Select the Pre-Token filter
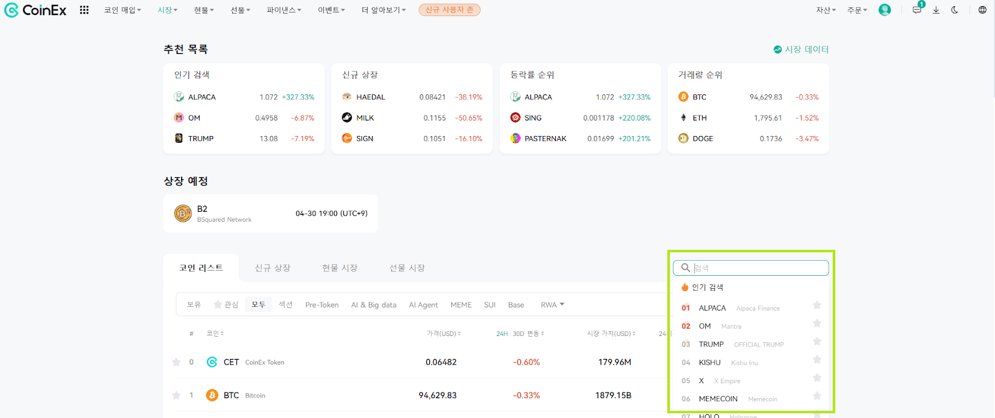This screenshot has height=418, width=995. click(322, 305)
